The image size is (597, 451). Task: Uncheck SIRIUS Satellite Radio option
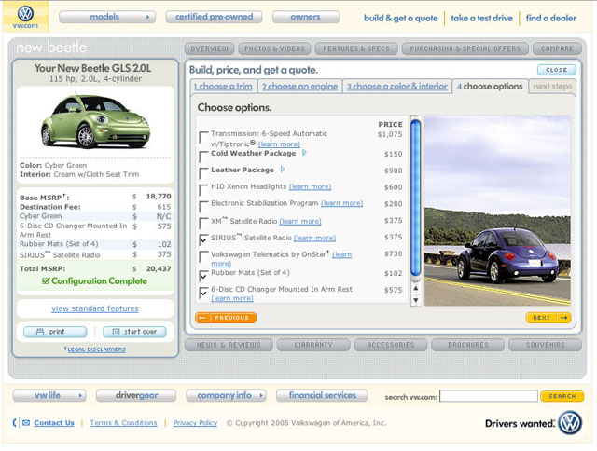point(204,239)
